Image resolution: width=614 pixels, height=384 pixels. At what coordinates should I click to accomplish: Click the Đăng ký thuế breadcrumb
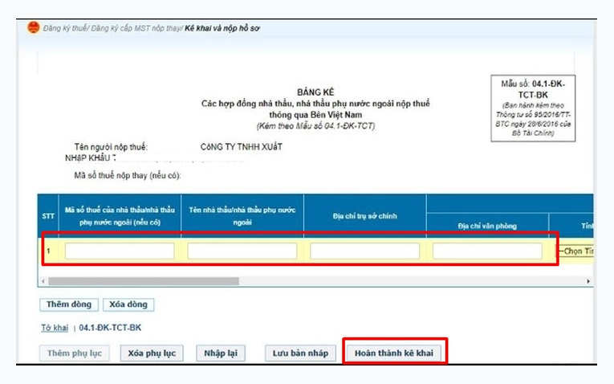click(x=65, y=28)
